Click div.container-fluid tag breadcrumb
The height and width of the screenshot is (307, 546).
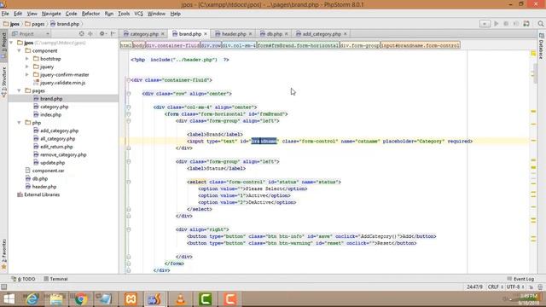coord(172,45)
